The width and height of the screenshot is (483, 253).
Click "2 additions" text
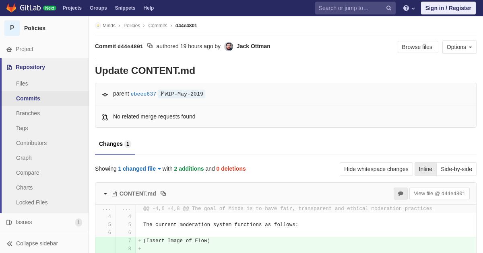point(189,169)
